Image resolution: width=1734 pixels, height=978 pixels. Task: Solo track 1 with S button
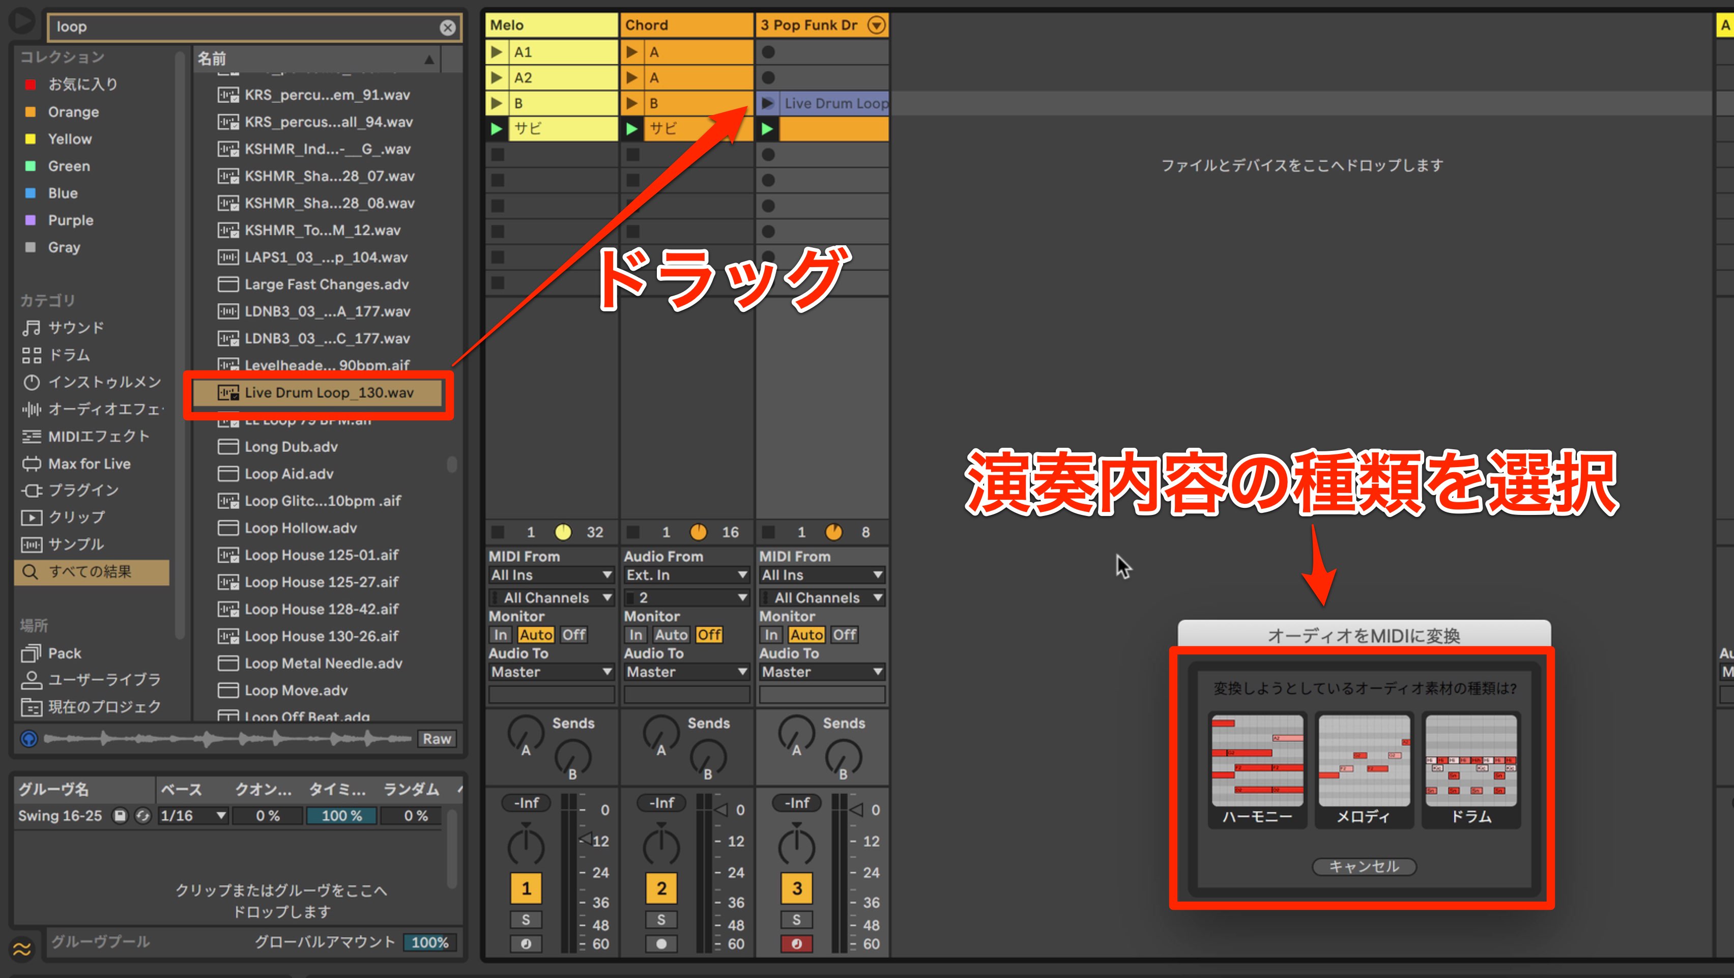(526, 919)
